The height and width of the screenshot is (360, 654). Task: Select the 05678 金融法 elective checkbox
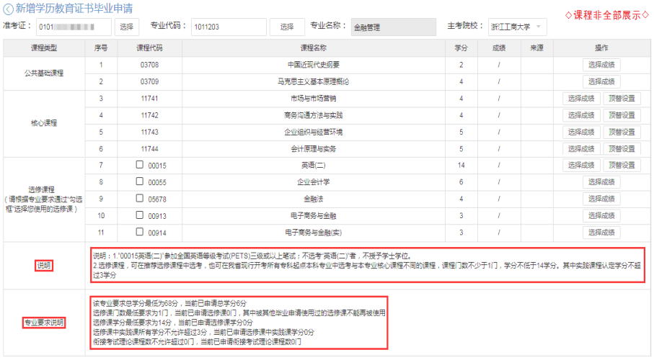click(x=140, y=198)
